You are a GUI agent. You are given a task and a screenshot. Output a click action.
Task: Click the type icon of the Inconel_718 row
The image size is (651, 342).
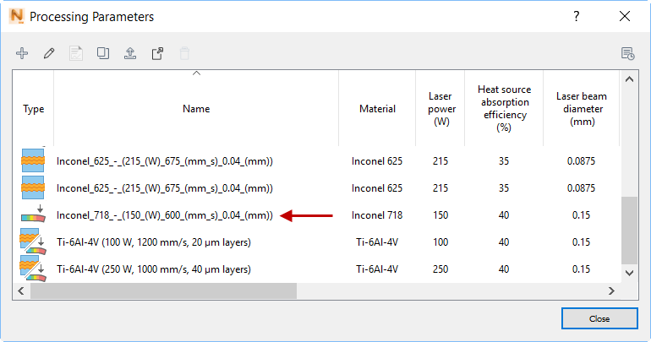tap(34, 214)
